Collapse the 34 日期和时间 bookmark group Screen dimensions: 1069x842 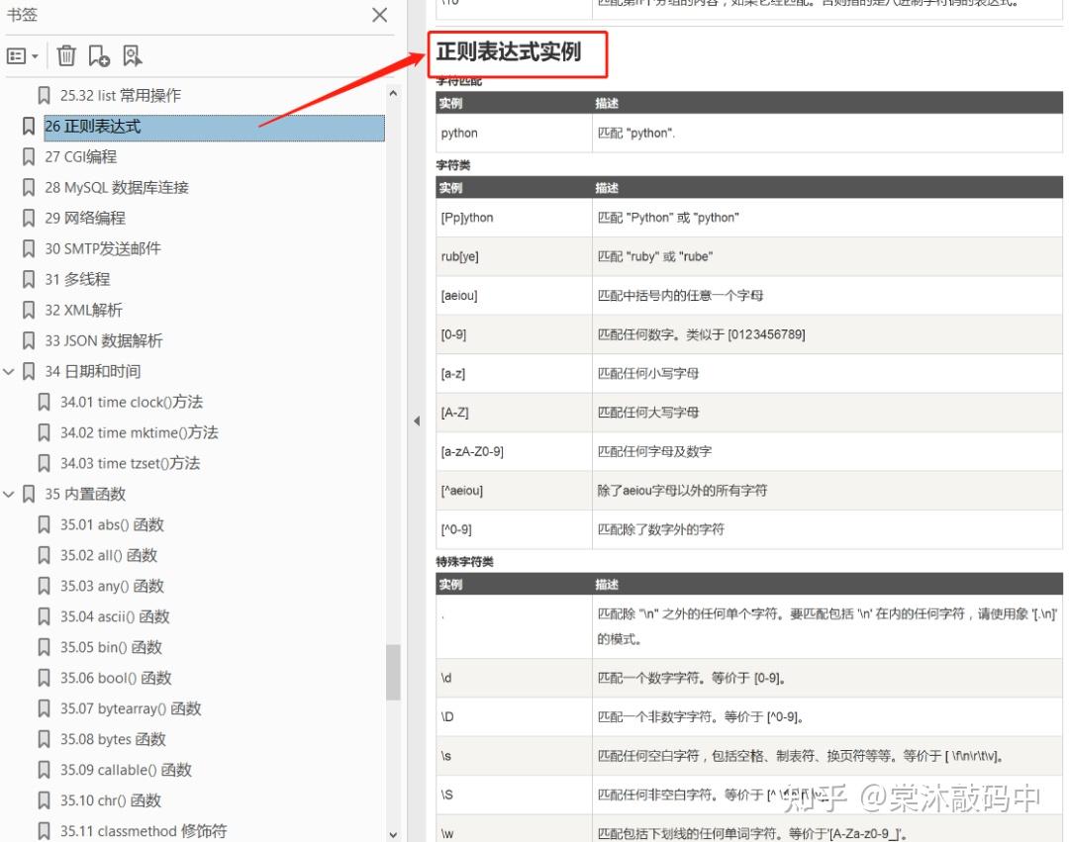pos(9,371)
